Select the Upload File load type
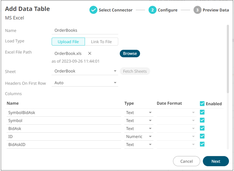The image size is (234, 171). pyautogui.click(x=68, y=42)
